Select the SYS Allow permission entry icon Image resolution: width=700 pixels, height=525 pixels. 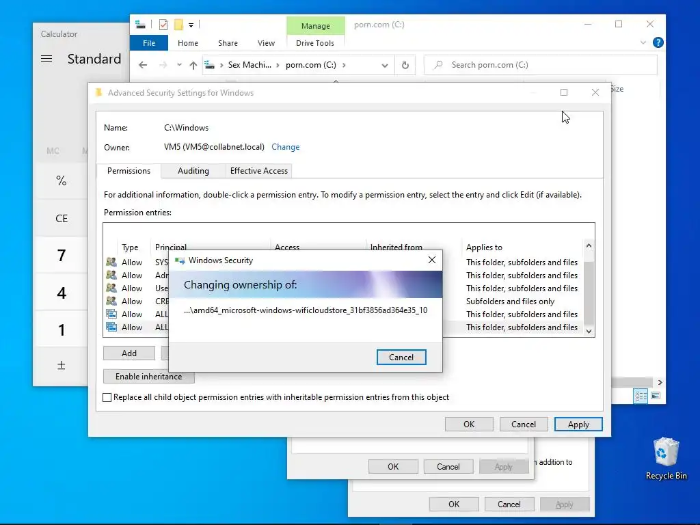(x=111, y=262)
